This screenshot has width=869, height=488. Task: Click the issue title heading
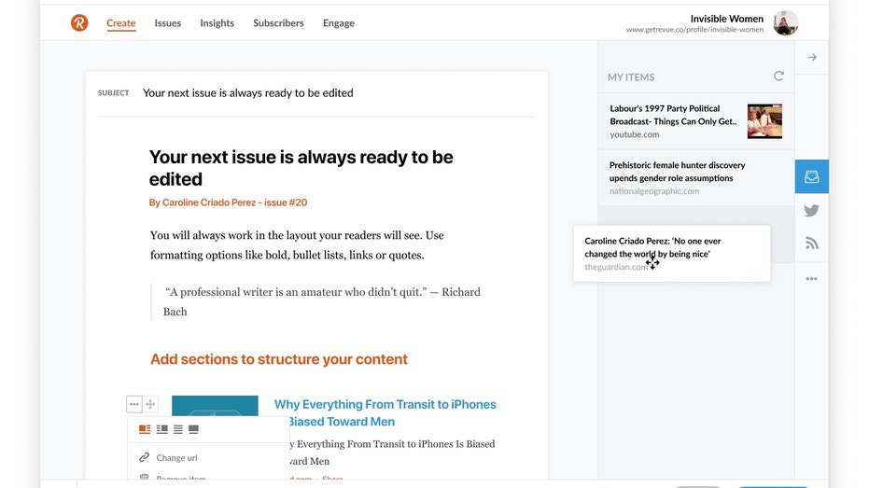(x=301, y=168)
